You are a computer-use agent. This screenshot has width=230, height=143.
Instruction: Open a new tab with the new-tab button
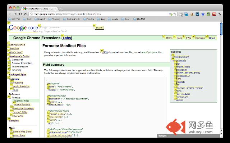[x=61, y=9]
